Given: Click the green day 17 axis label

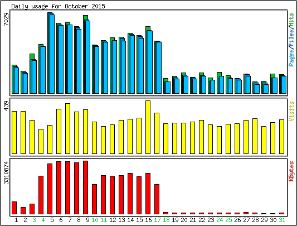Looking at the screenshot, I should [x=157, y=220].
